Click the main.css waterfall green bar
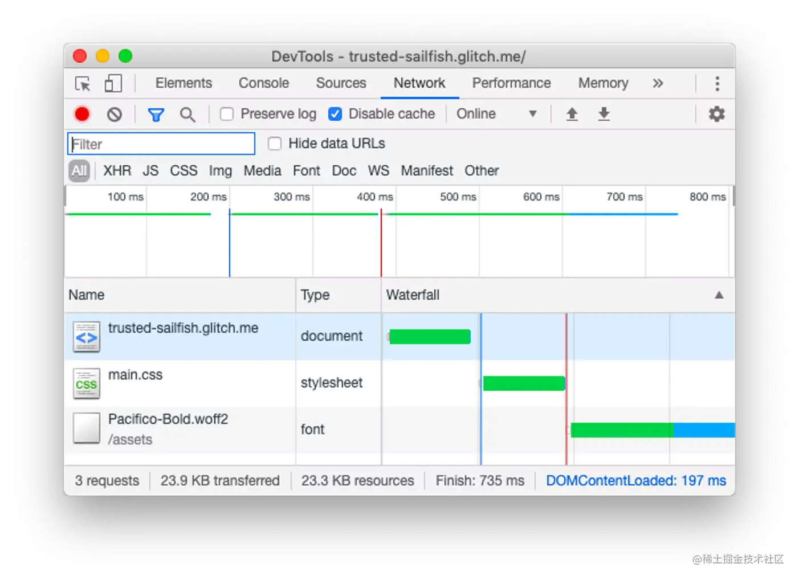This screenshot has width=799, height=580. [x=524, y=383]
